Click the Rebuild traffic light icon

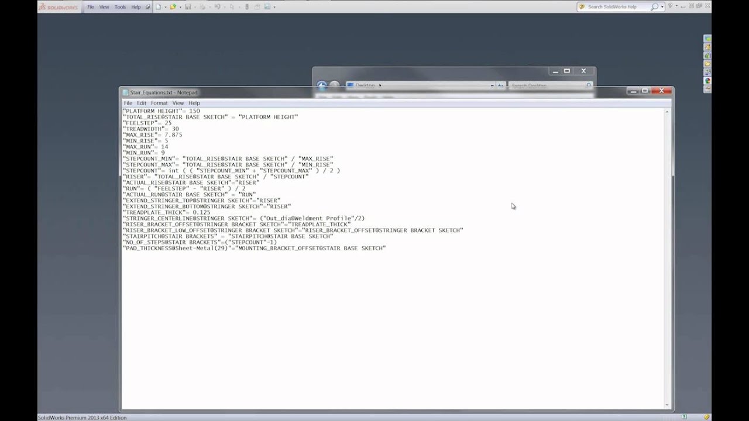point(247,7)
